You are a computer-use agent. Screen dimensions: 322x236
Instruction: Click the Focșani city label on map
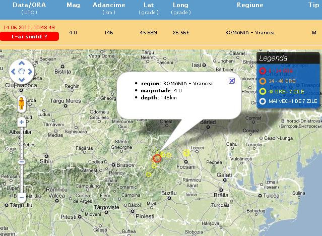coord(186,167)
